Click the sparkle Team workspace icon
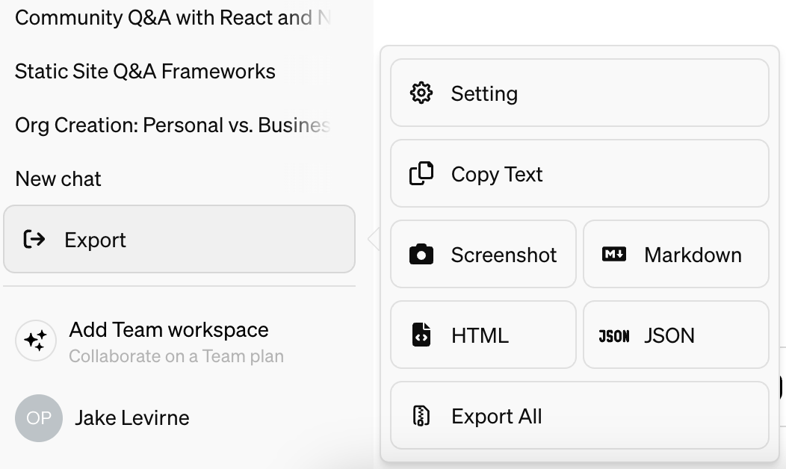This screenshot has width=786, height=469. (x=36, y=341)
